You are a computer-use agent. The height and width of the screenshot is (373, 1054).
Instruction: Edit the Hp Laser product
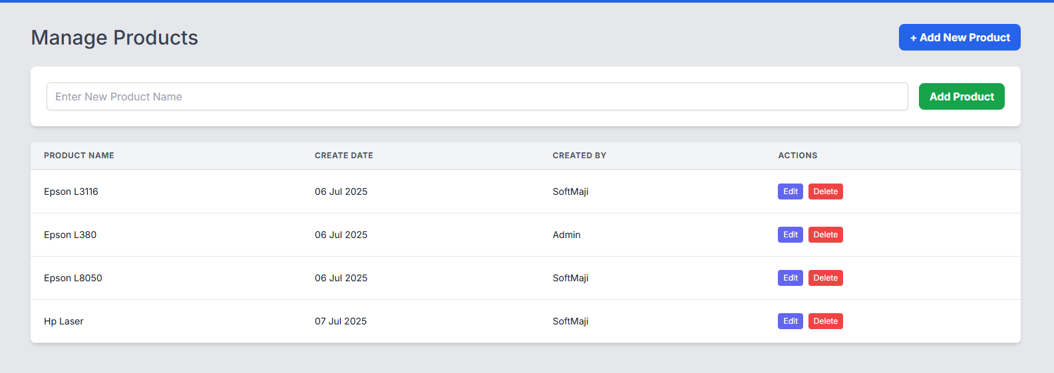[790, 321]
